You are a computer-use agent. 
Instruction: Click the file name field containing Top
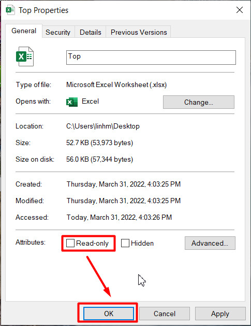coord(151,58)
